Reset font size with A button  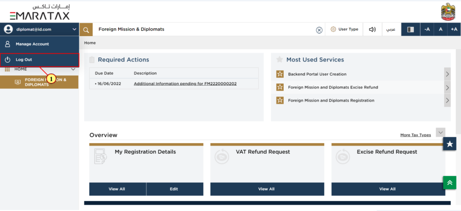[441, 30]
